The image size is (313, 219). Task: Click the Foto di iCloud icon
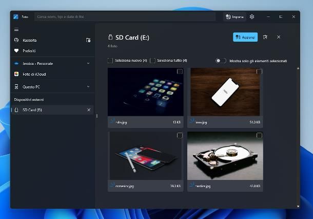(16, 74)
